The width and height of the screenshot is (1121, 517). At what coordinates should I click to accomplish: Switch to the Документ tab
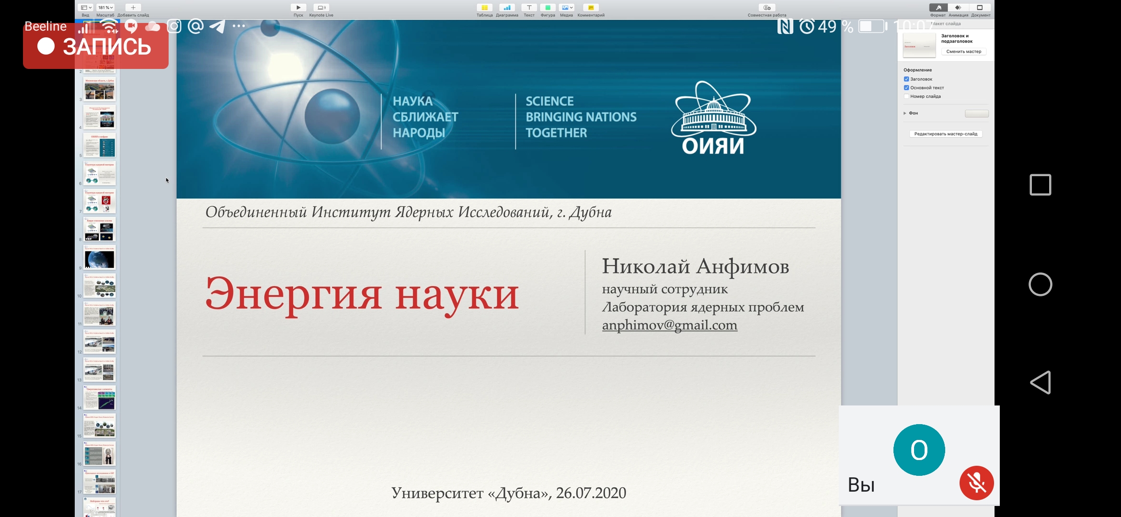(980, 8)
